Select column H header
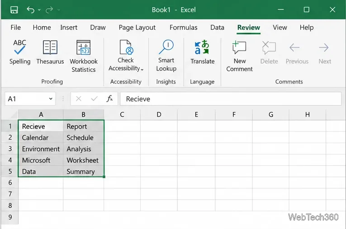This screenshot has height=229, width=346. [308, 115]
